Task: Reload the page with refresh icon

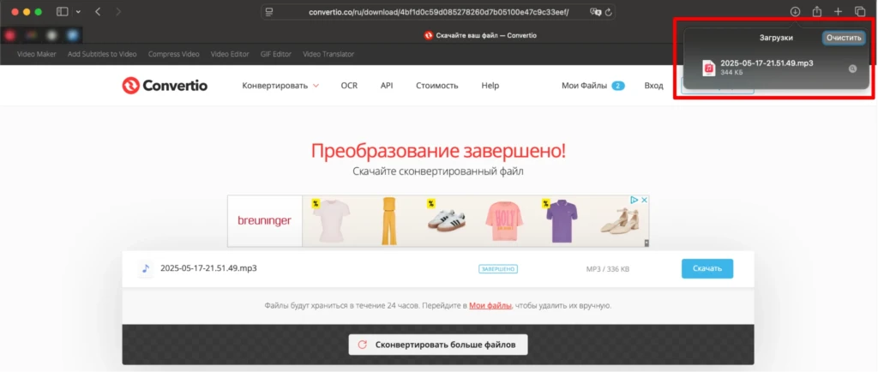Action: (x=609, y=12)
